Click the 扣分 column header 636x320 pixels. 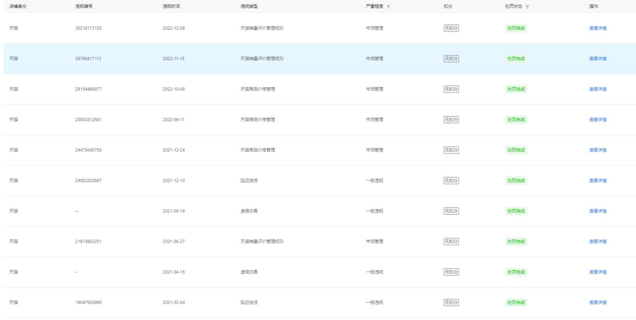pyautogui.click(x=448, y=6)
